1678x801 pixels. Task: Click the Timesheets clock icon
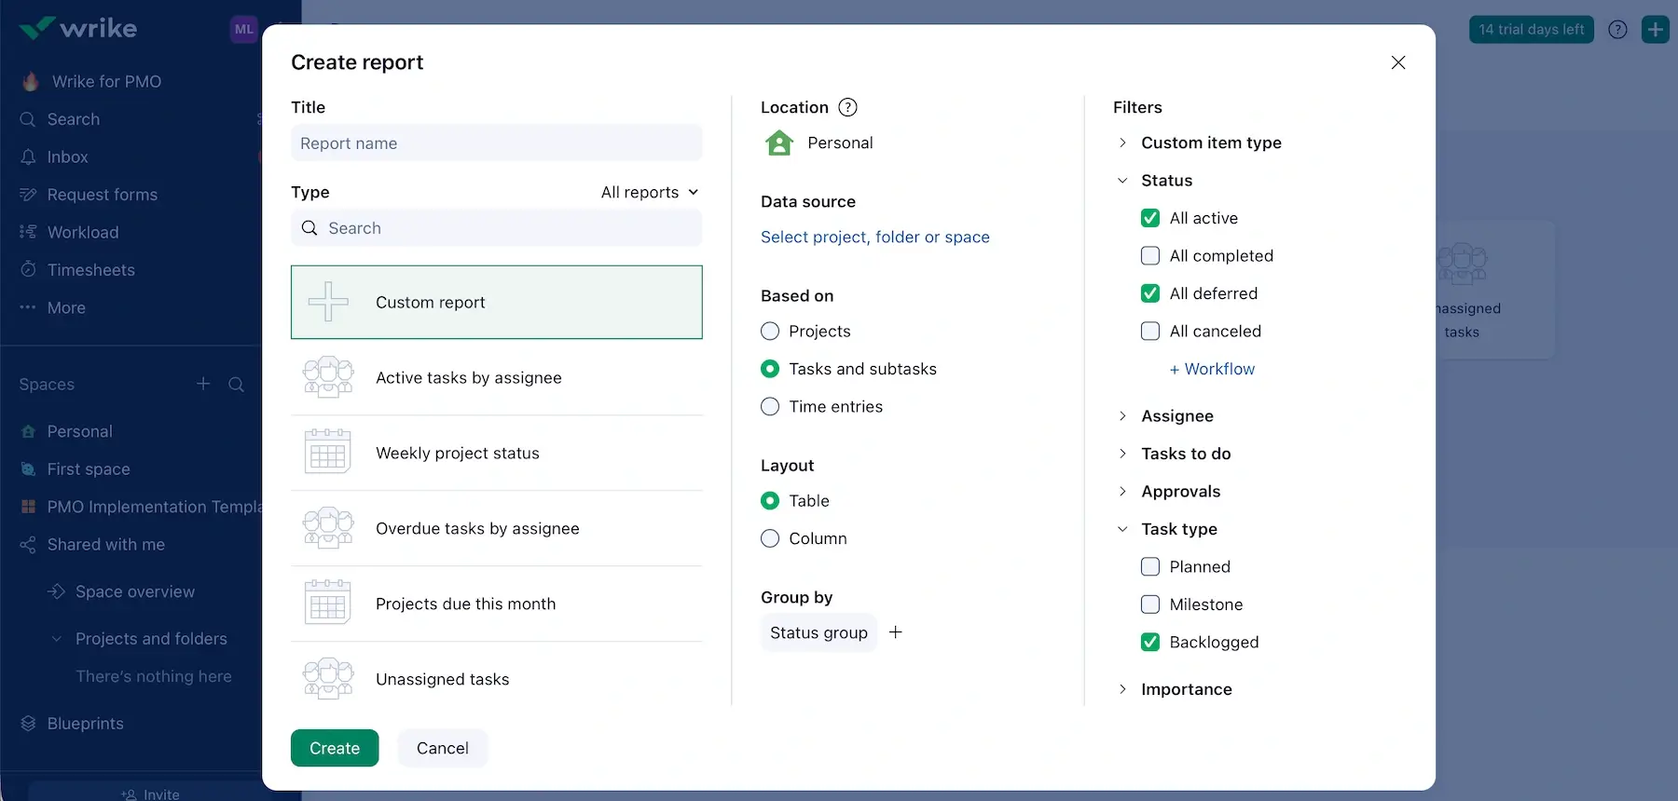coord(28,269)
